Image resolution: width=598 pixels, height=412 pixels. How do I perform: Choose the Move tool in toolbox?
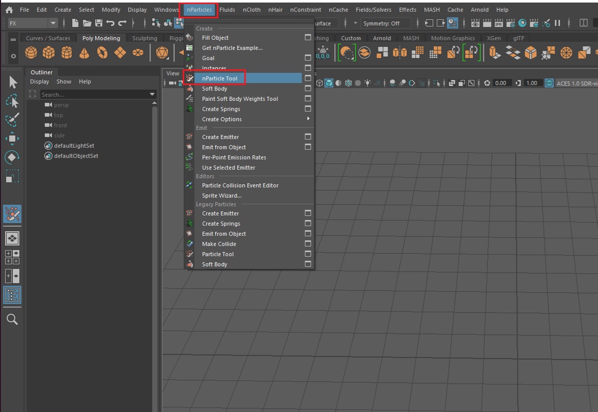click(12, 139)
